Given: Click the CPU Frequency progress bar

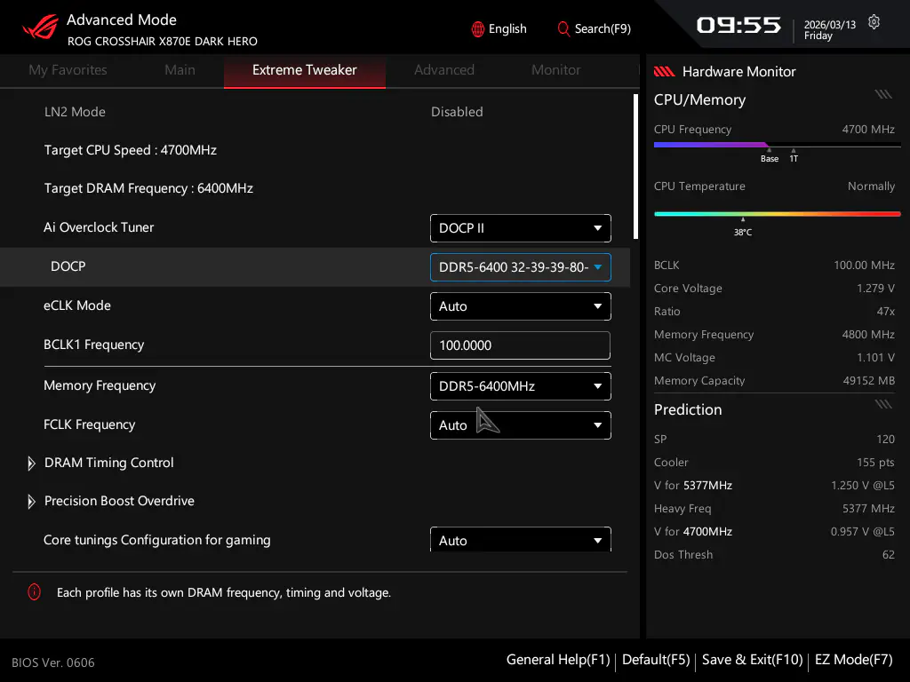Looking at the screenshot, I should (x=777, y=145).
